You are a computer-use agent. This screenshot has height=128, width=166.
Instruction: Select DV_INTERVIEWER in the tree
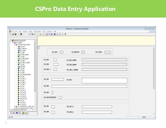coord(25,75)
